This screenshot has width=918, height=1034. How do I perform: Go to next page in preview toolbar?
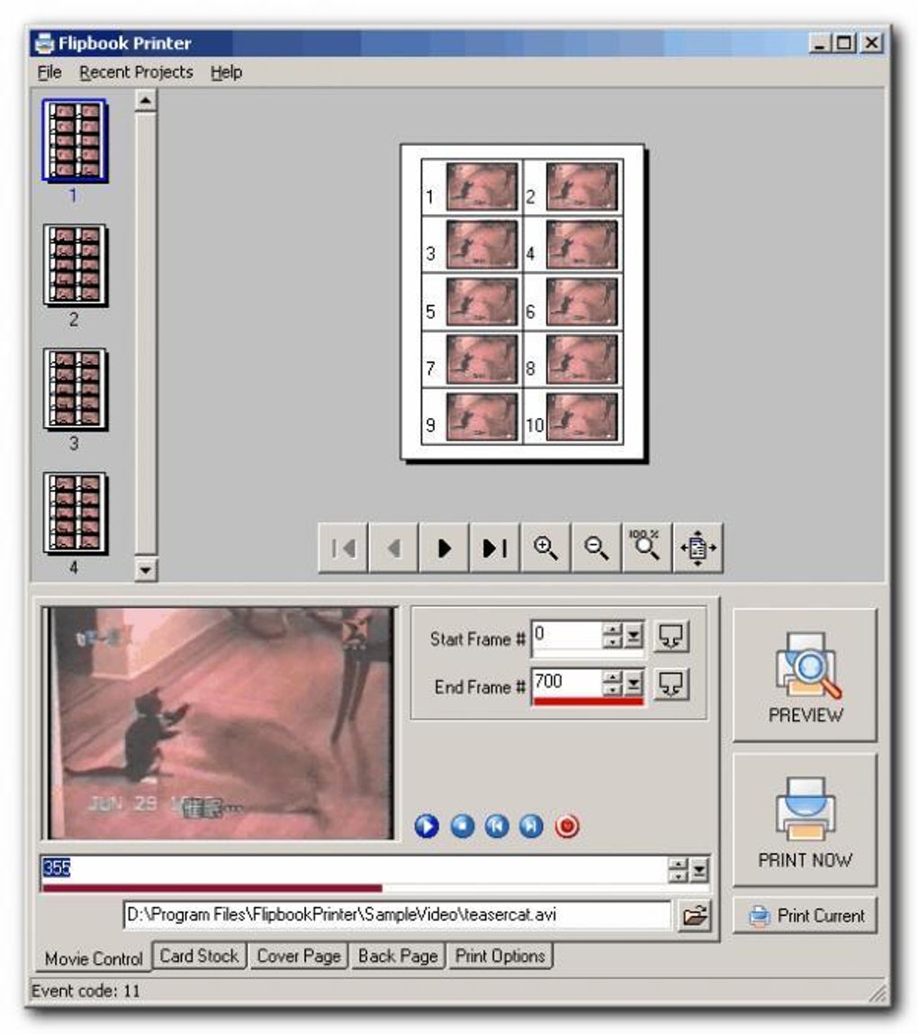pos(445,548)
